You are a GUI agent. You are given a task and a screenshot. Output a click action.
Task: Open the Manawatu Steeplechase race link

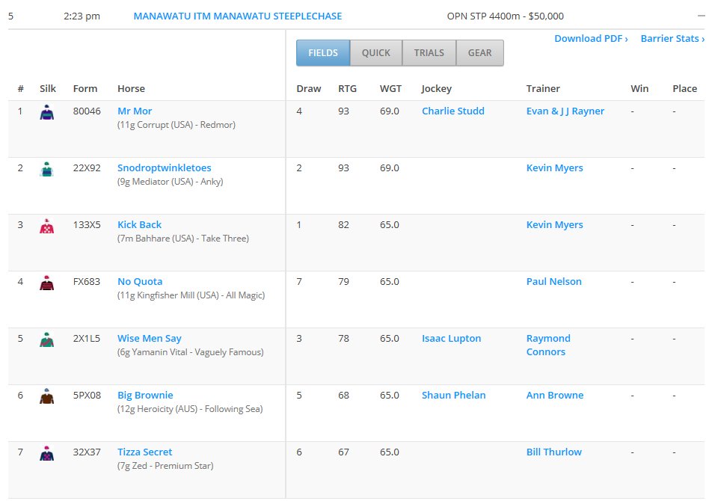[x=238, y=16]
